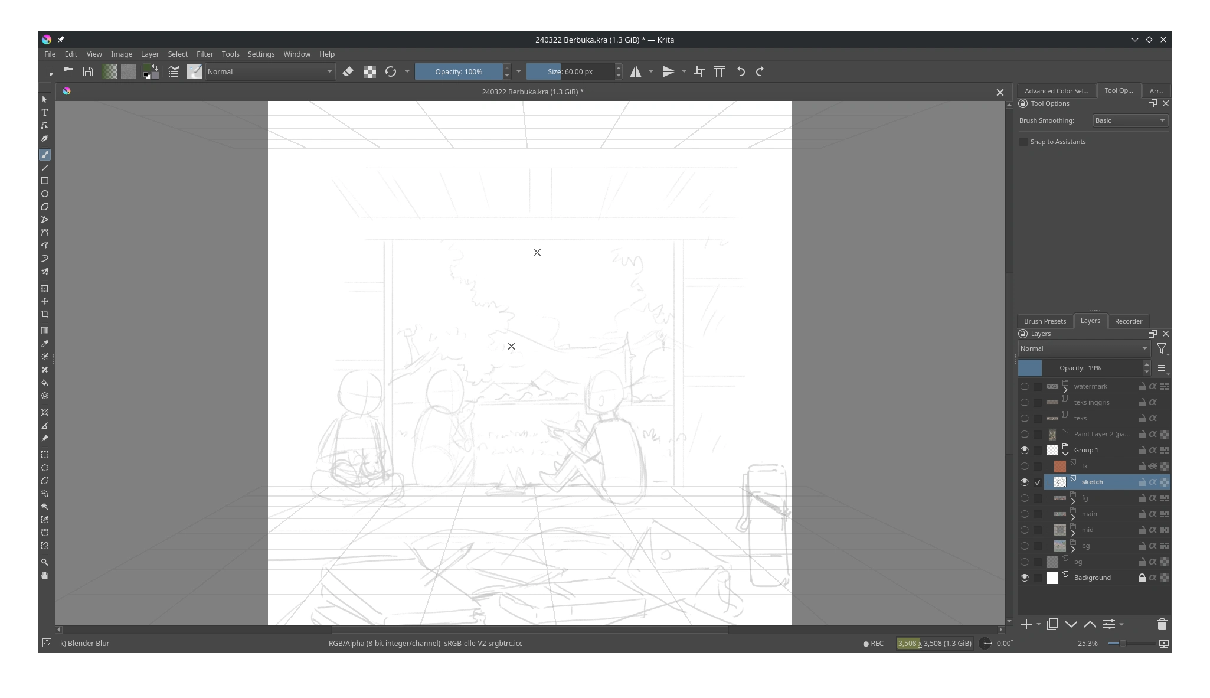Open Brush Smoothing dropdown

1130,120
